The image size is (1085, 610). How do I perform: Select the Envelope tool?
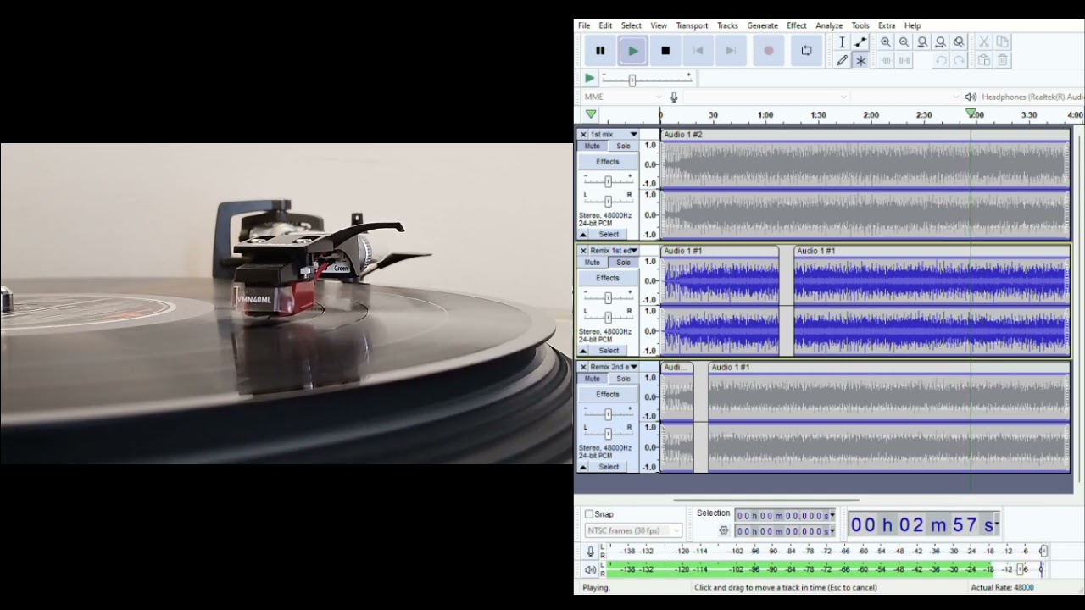point(860,42)
